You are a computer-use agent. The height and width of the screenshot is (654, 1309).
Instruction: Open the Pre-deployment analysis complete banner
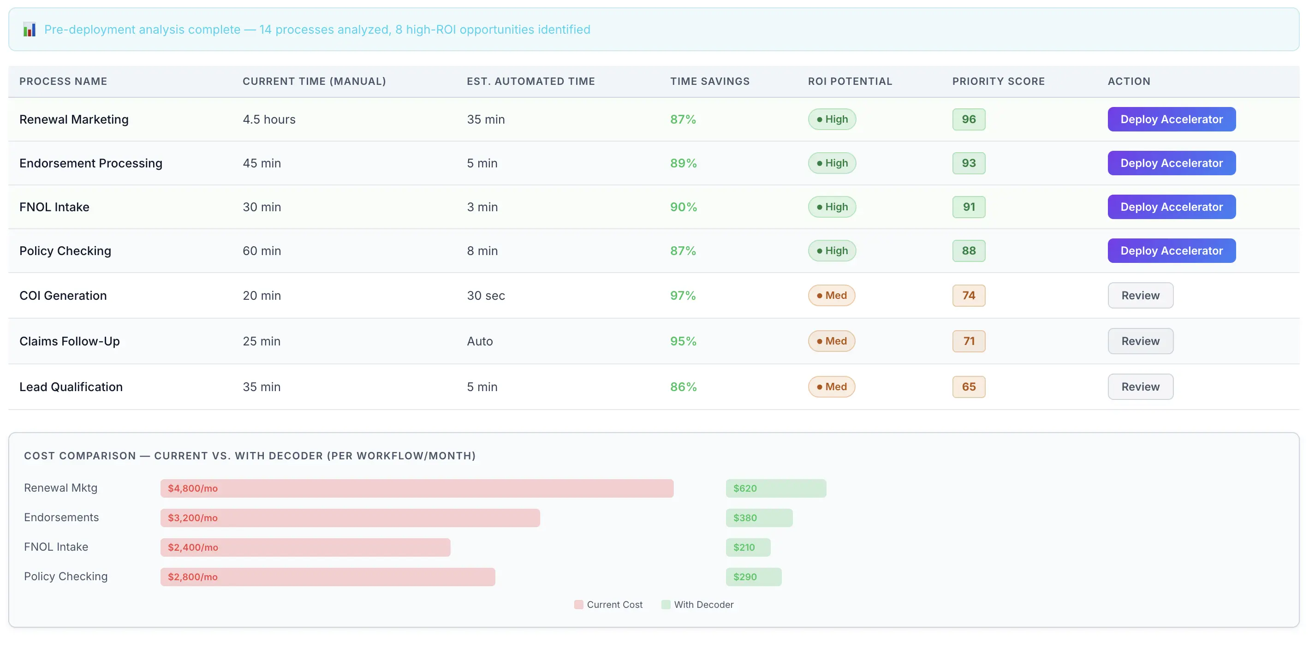(x=317, y=30)
